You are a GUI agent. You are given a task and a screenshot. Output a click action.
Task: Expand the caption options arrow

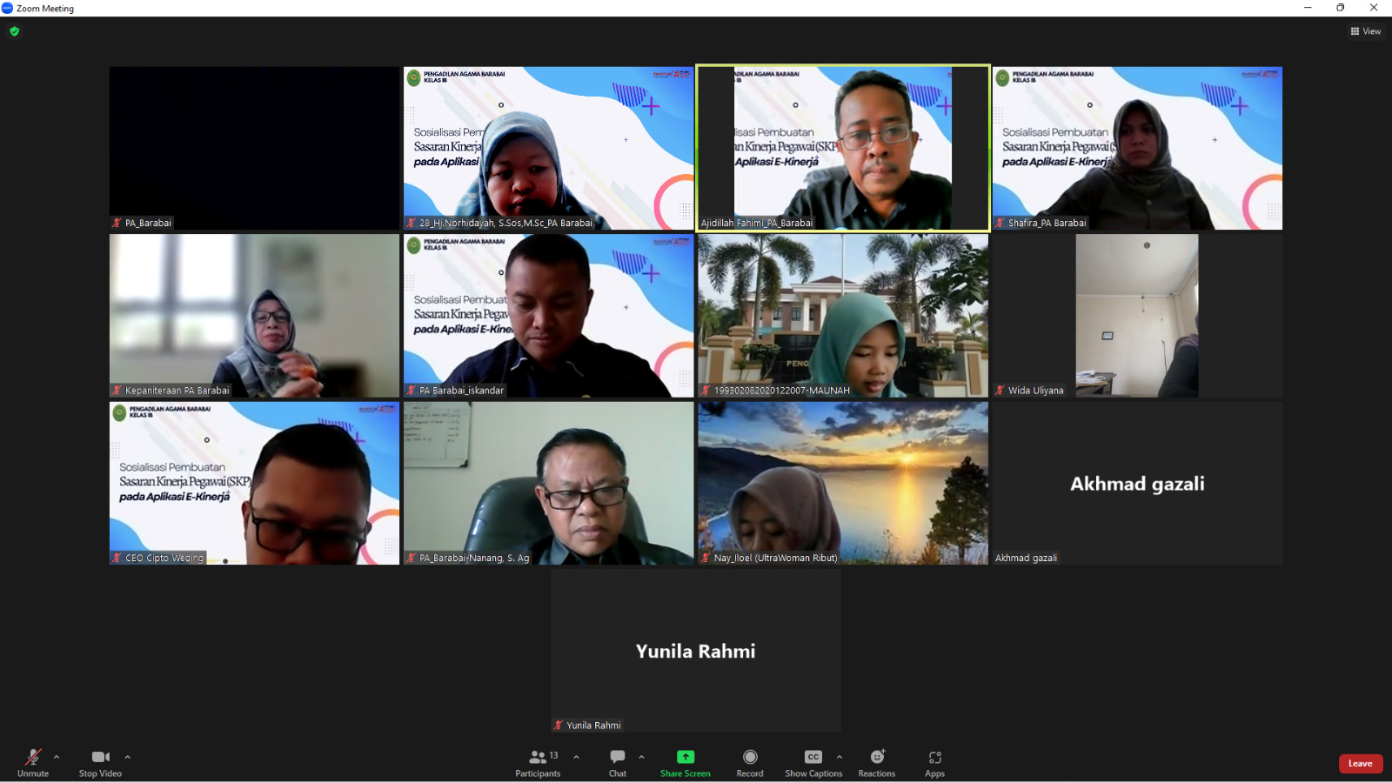click(x=840, y=757)
